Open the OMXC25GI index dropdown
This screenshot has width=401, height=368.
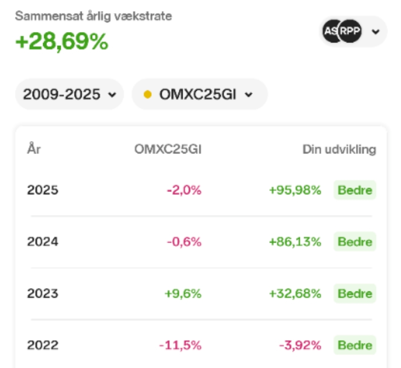click(x=200, y=94)
